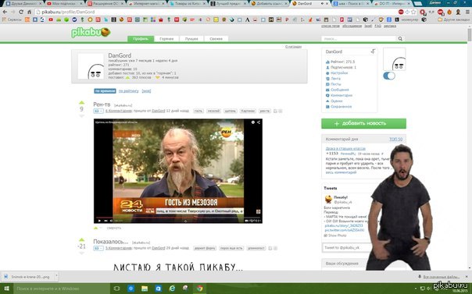The width and height of the screenshot is (472, 294).
Task: Click the video share icon
Action: tap(259, 122)
